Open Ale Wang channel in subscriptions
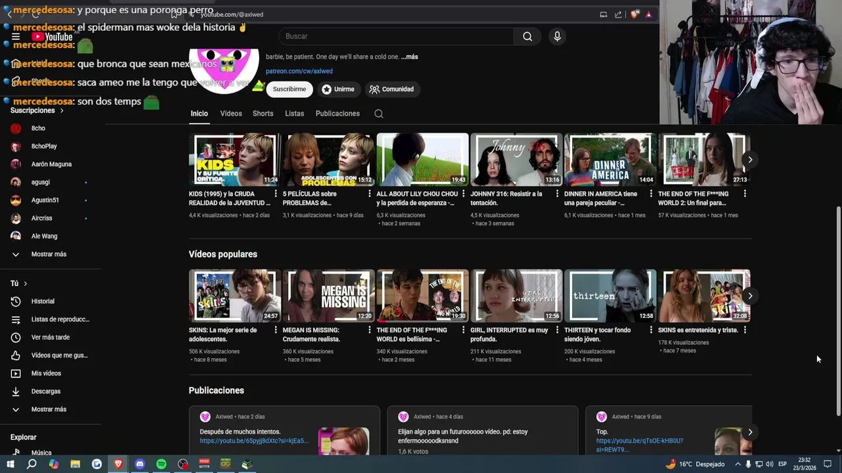The image size is (842, 473). [51, 236]
